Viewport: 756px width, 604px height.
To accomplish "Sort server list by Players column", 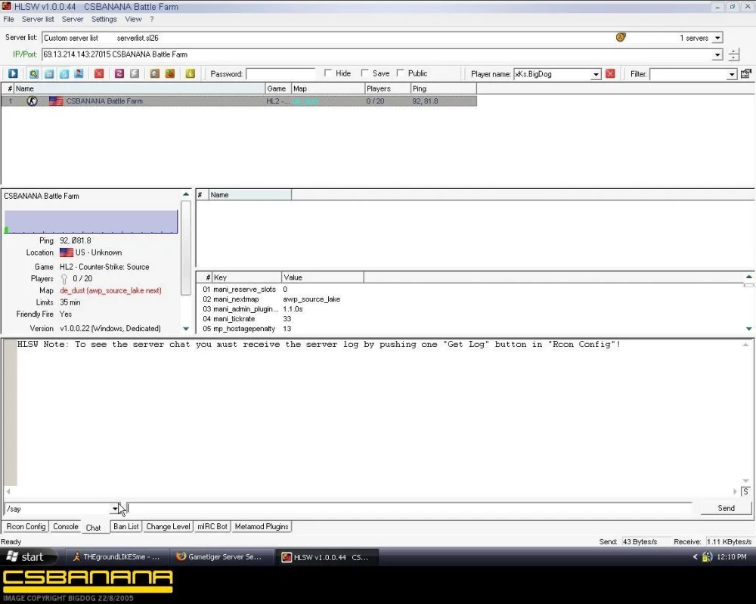I will tap(388, 88).
